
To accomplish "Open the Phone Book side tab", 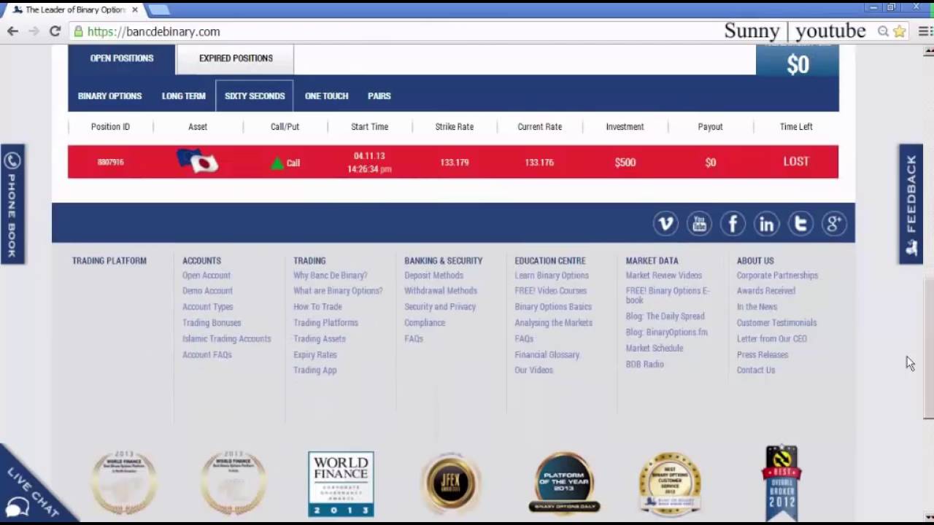I will (12, 204).
